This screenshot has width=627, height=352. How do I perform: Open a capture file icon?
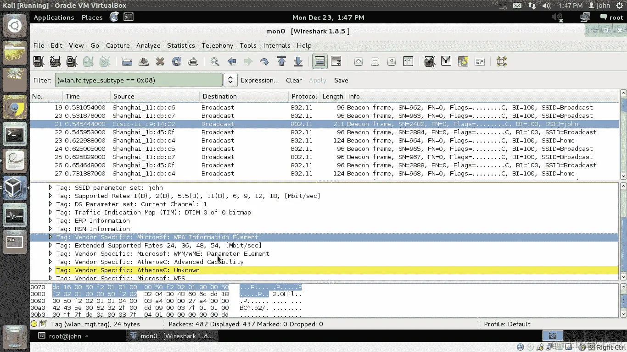pyautogui.click(x=127, y=61)
